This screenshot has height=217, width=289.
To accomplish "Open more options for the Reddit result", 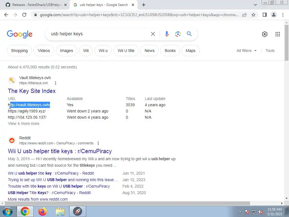I will 98,143.
